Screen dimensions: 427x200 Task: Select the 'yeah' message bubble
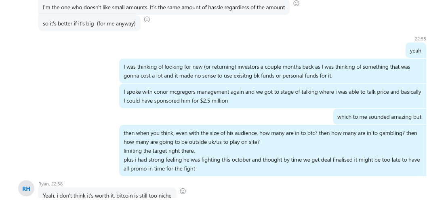pyautogui.click(x=416, y=51)
